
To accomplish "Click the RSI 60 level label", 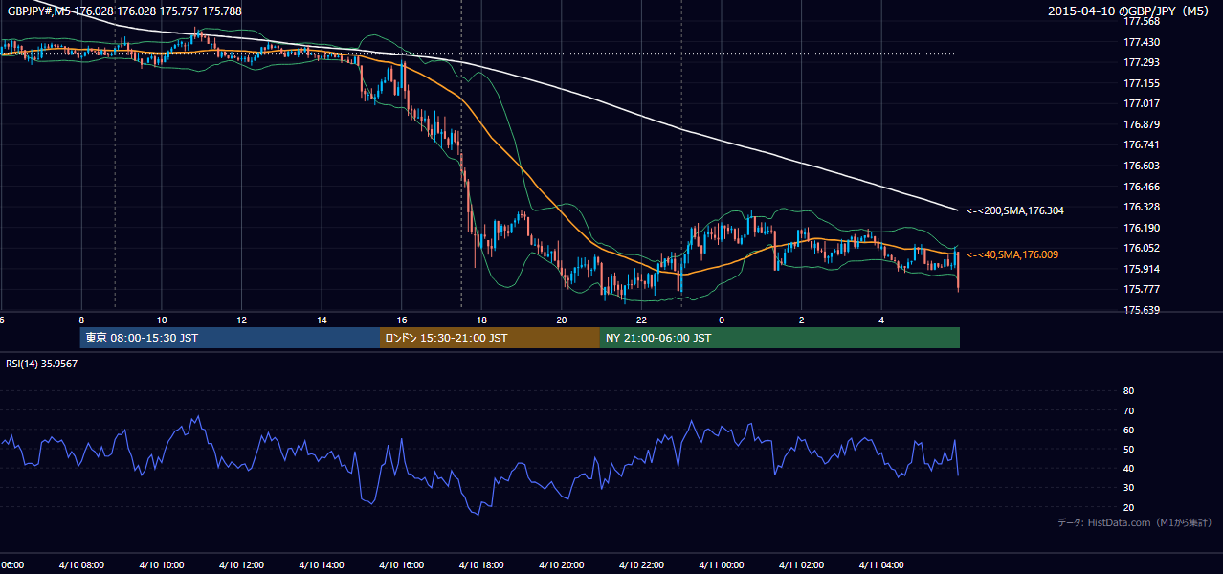I will [1128, 430].
